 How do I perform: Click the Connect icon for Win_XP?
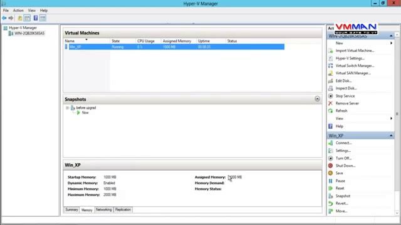(x=330, y=143)
